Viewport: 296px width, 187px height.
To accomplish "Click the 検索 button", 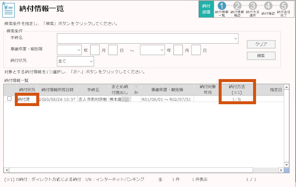I will click(x=261, y=56).
